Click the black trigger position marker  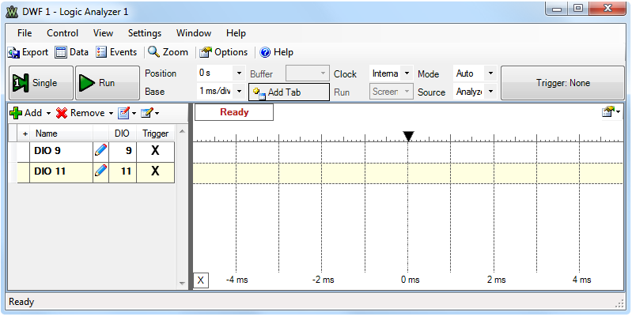(408, 136)
